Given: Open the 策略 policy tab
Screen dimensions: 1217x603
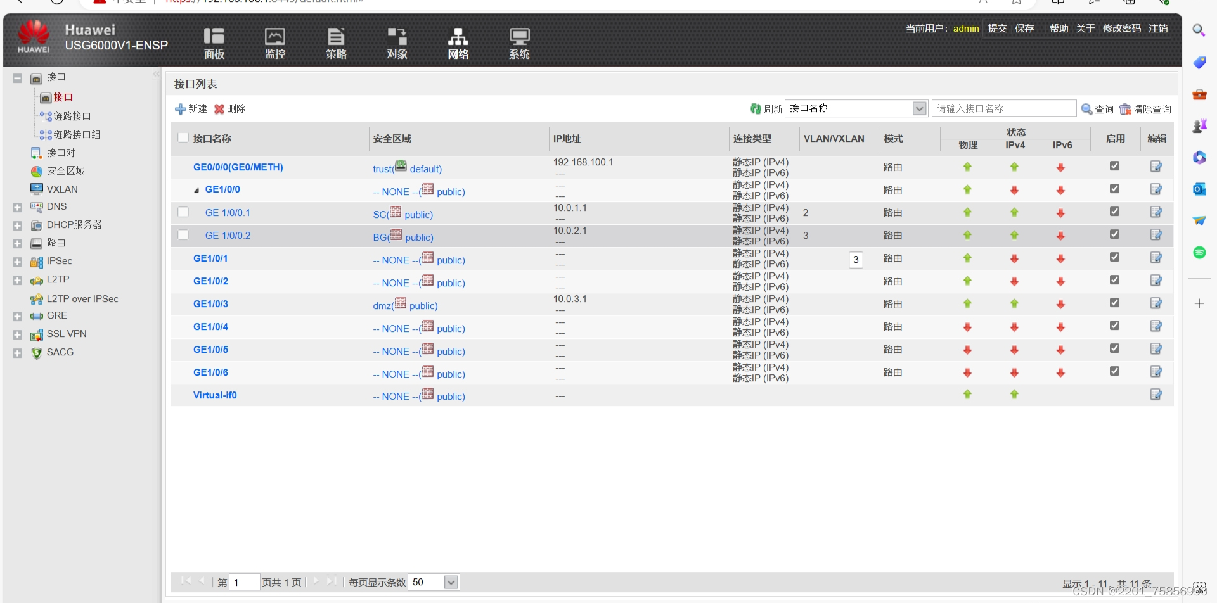Looking at the screenshot, I should tap(336, 43).
